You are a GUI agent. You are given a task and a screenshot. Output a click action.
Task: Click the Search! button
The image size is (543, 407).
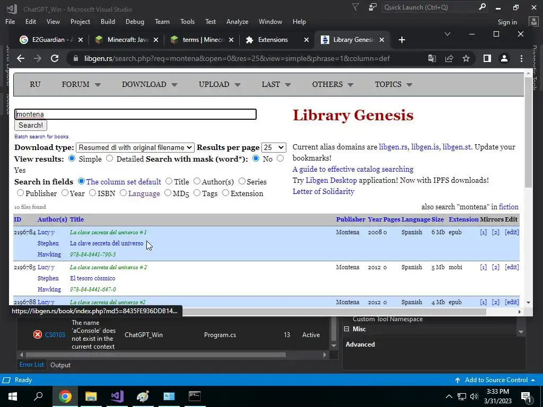pyautogui.click(x=31, y=125)
